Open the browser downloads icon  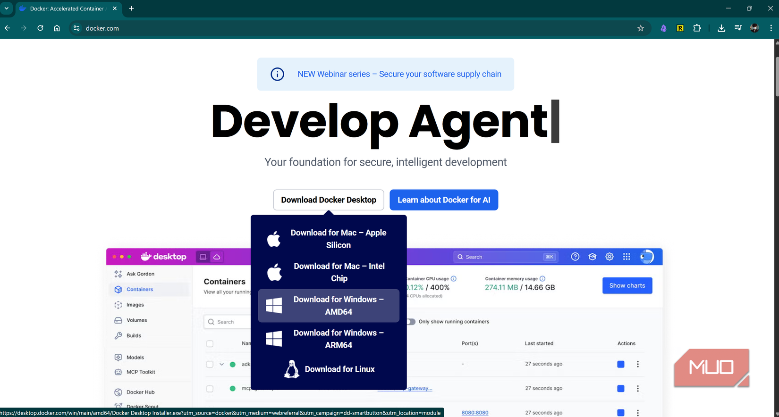click(x=721, y=28)
